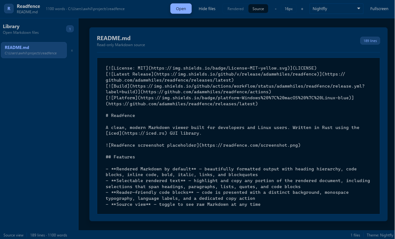The height and width of the screenshot is (239, 395).
Task: Select README.md in the Library list
Action: click(34, 50)
